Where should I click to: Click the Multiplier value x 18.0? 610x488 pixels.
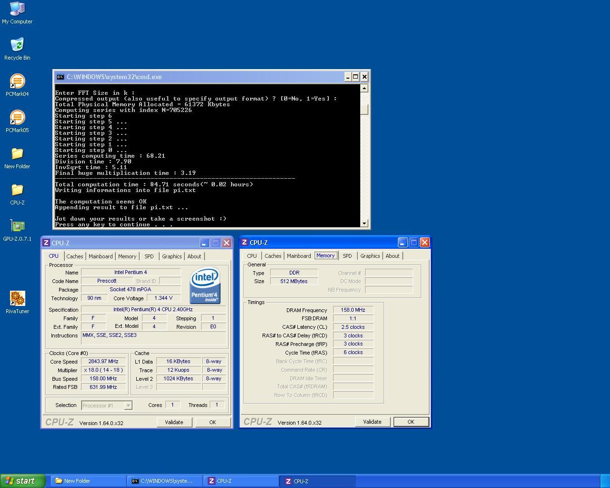103,370
